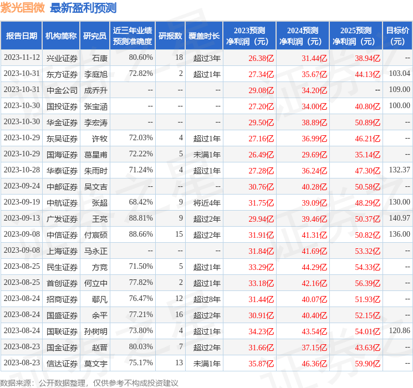Click analyst name 何立中

pos(96,283)
